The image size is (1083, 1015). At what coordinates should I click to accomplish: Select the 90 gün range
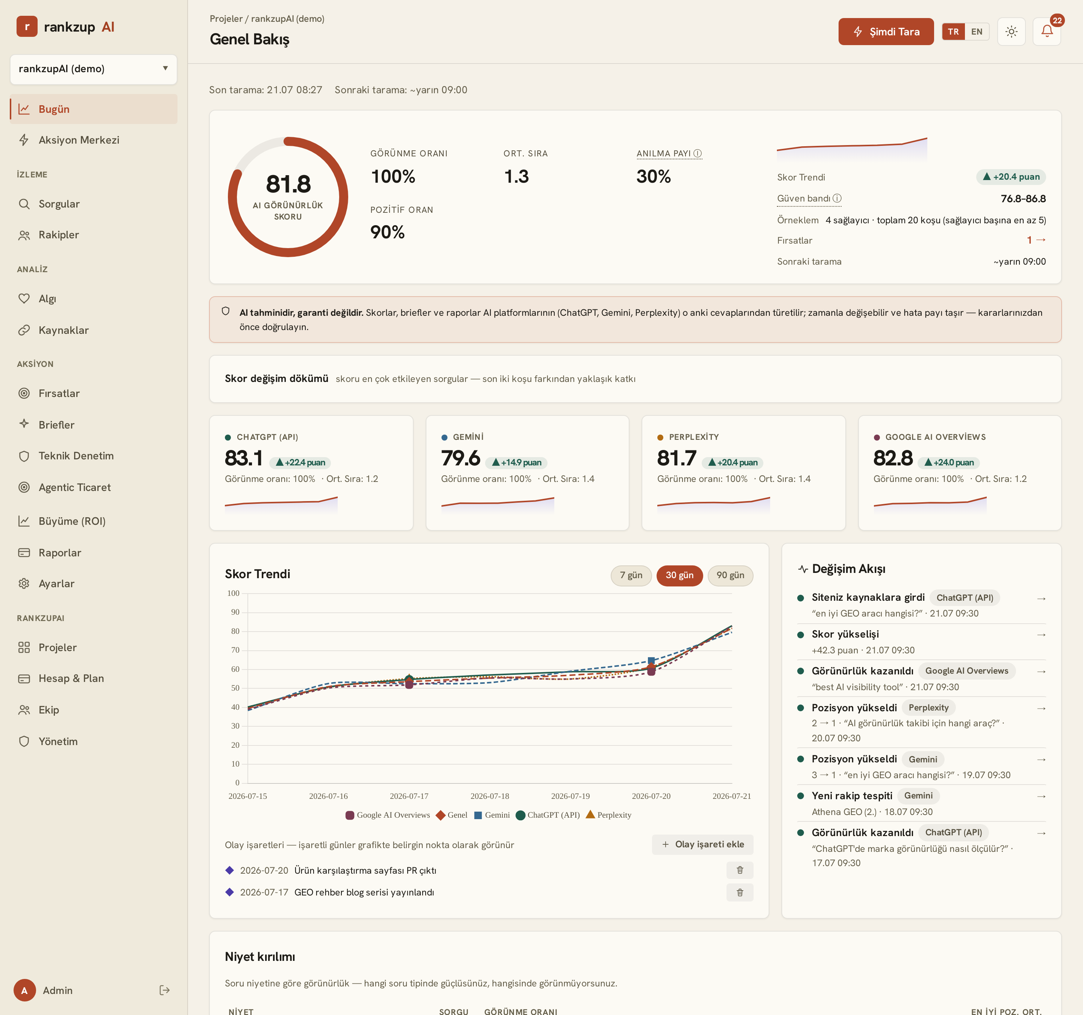click(730, 576)
